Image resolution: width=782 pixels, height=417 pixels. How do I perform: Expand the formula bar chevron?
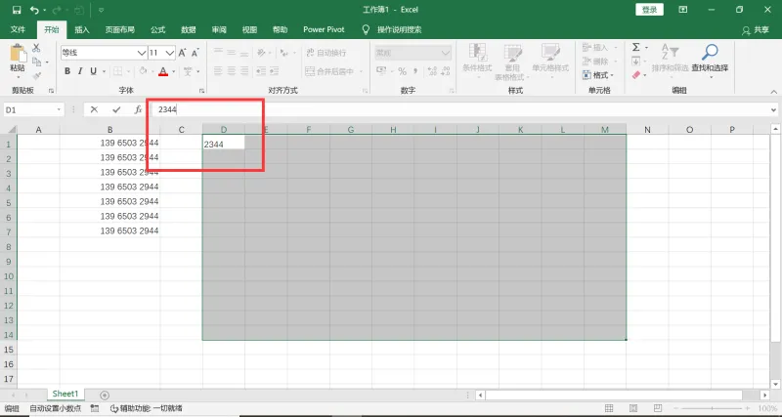(773, 110)
